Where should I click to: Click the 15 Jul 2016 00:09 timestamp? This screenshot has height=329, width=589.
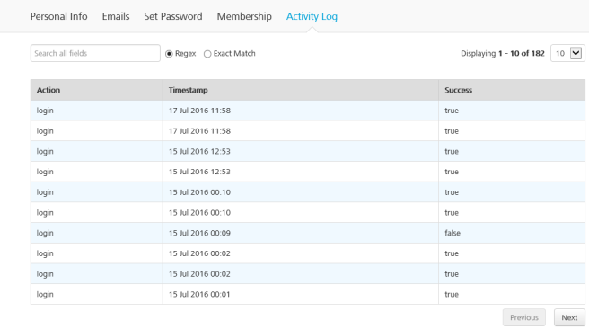(x=199, y=233)
